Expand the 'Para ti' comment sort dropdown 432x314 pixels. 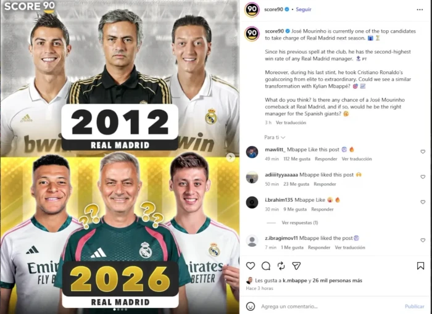(275, 137)
